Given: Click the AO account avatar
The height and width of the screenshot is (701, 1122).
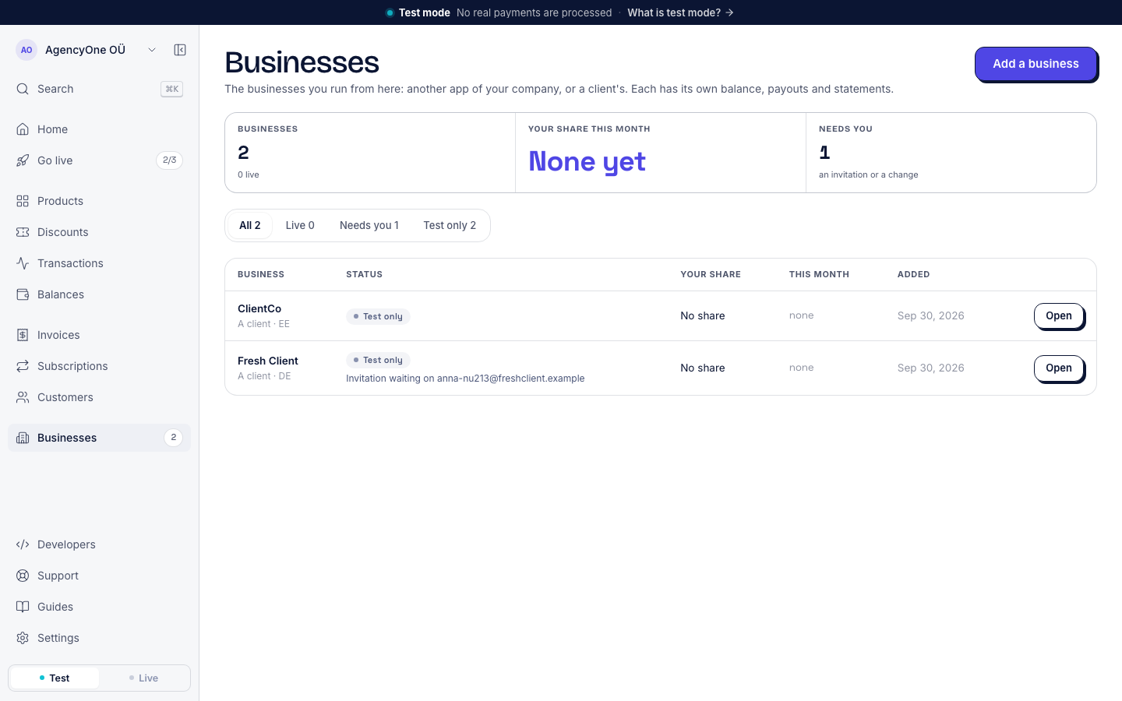Looking at the screenshot, I should 26,50.
